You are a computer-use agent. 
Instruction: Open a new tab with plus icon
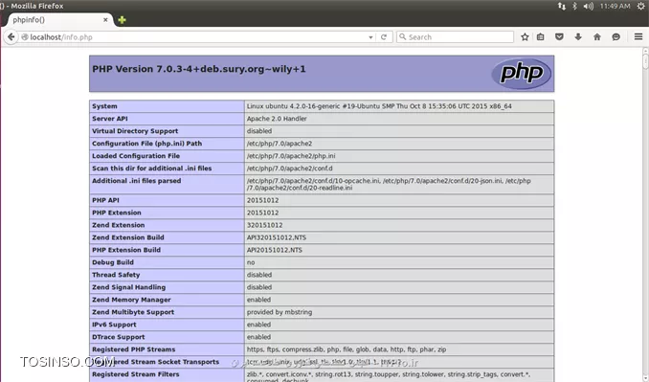pyautogui.click(x=122, y=20)
